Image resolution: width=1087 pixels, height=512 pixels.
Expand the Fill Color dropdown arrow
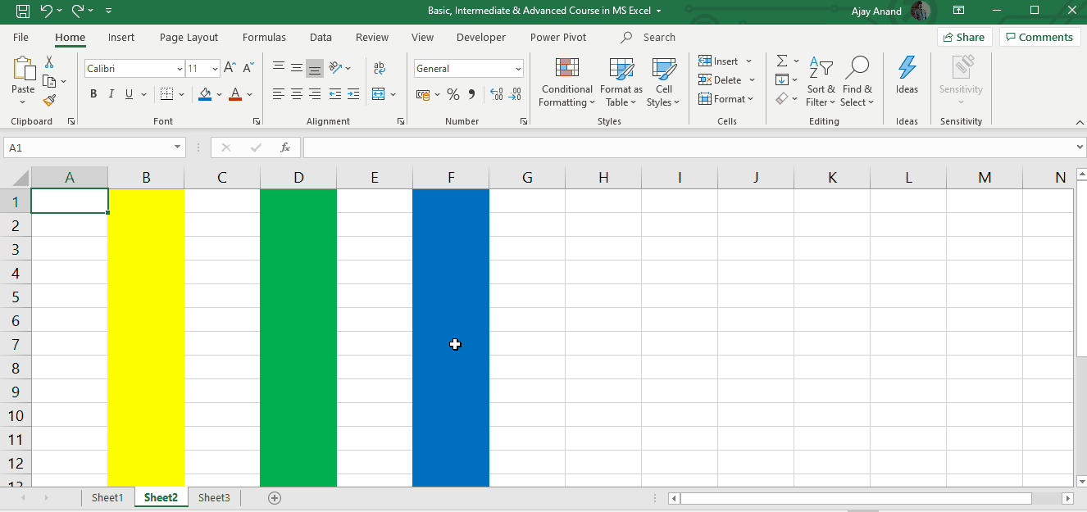pos(219,94)
